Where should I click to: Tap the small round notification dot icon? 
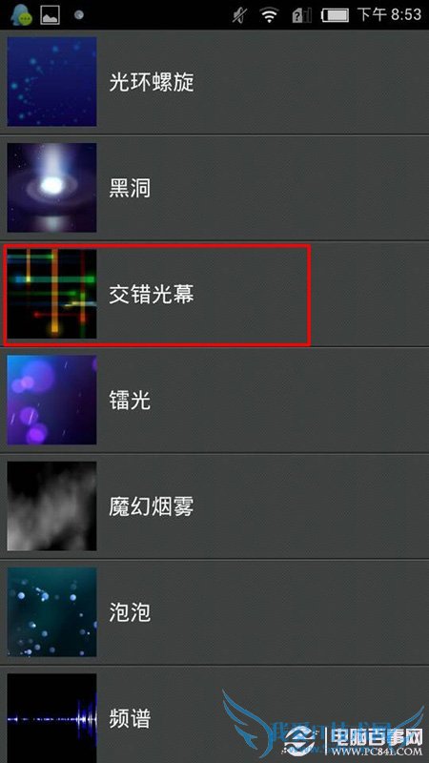click(79, 15)
